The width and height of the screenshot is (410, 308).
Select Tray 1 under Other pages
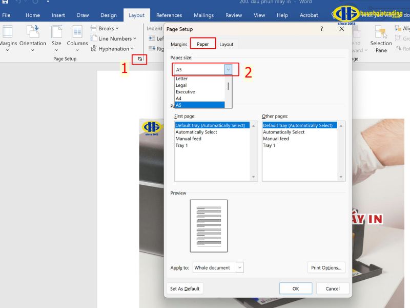point(269,145)
